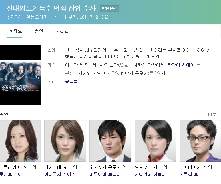Switch to the 시리즈 tab
This screenshot has width=221, height=184.
pyautogui.click(x=62, y=31)
